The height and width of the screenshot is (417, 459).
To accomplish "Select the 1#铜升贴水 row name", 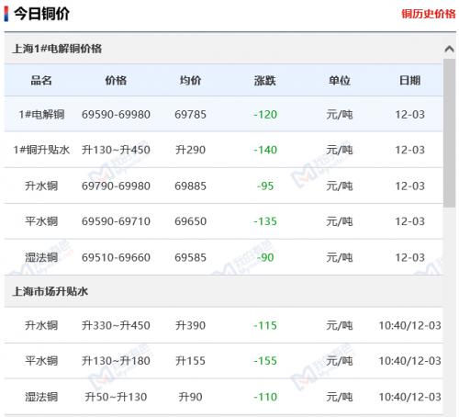I will [x=41, y=150].
